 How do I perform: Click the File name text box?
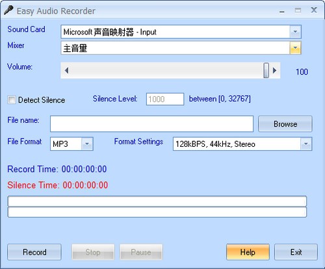click(151, 124)
